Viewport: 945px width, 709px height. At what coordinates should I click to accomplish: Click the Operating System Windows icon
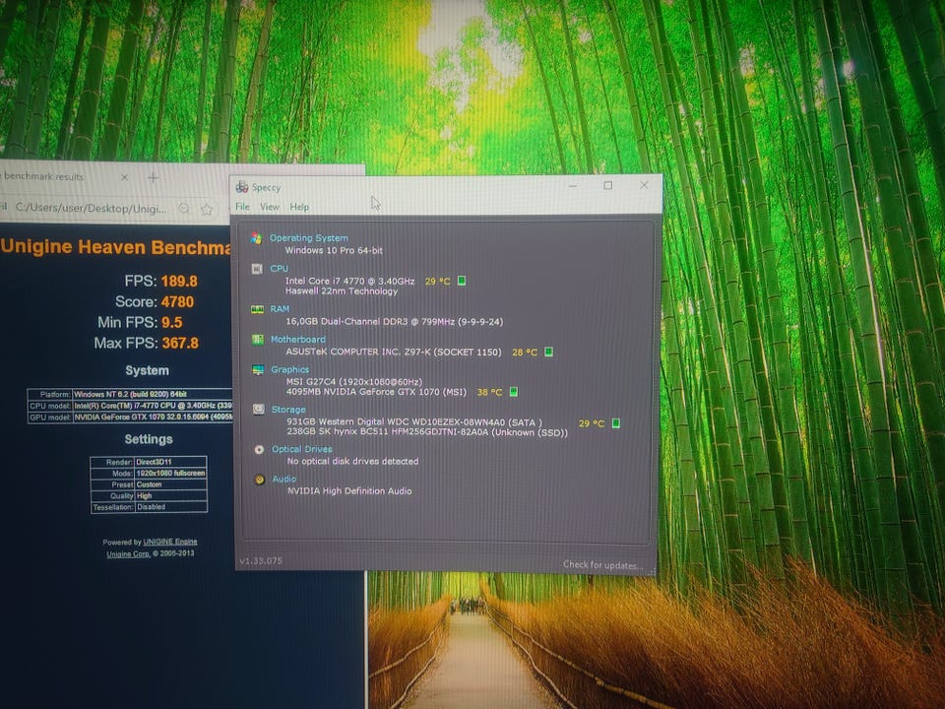[257, 238]
